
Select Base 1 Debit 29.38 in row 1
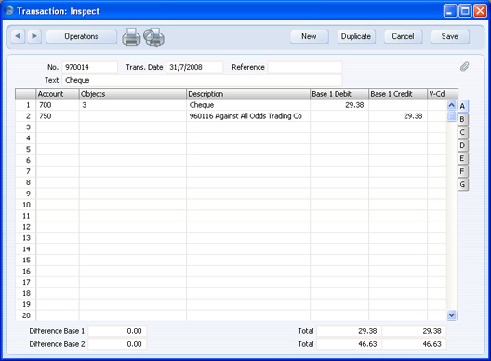pyautogui.click(x=339, y=105)
